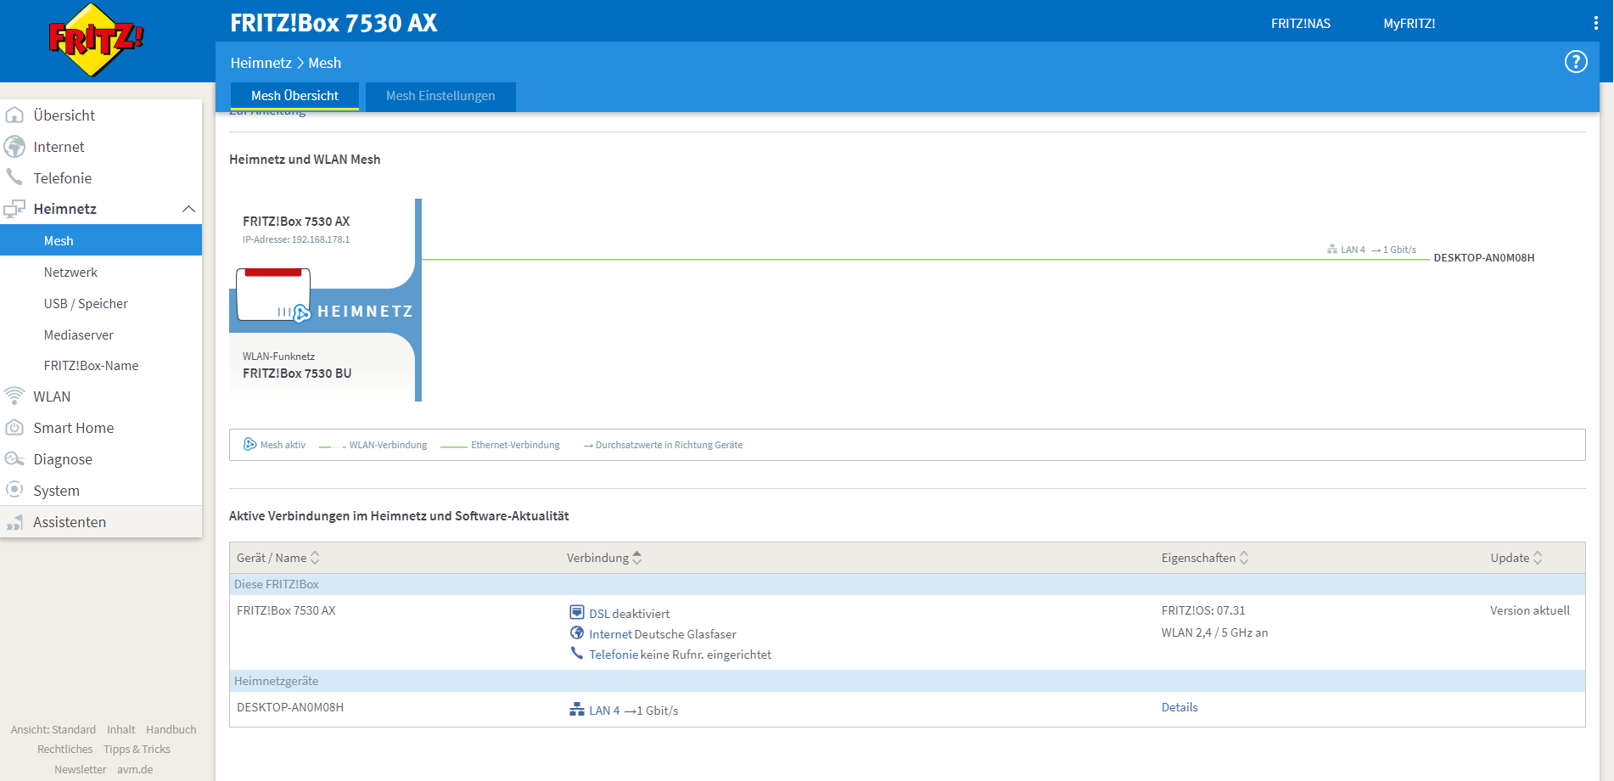The height and width of the screenshot is (781, 1614).
Task: Open MyFRITZ! link in header
Action: 1409,24
